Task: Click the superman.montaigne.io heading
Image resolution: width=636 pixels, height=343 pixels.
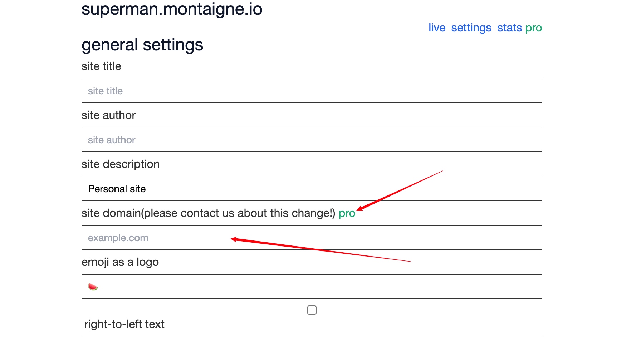Action: 172,9
